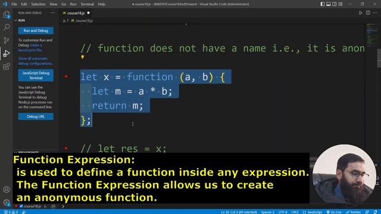381x214 pixels.
Task: Select the Run and Debug activity icon
Action: click(7, 53)
